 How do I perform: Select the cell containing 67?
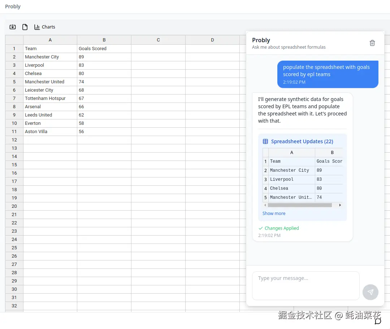click(104, 98)
